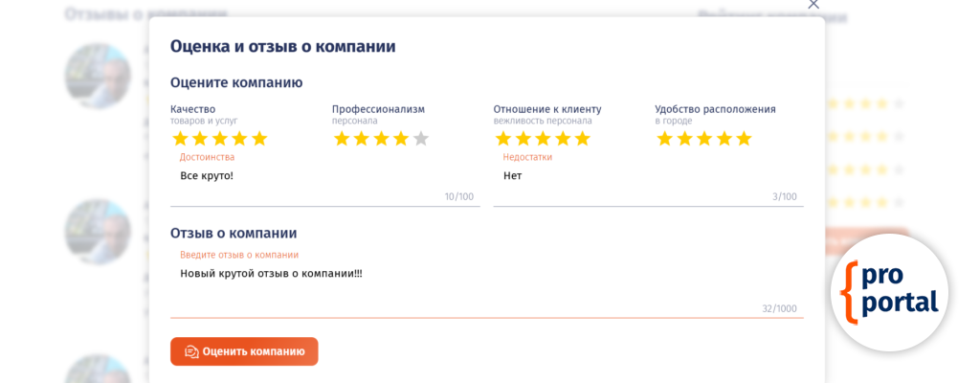Set Отношение к клиенту to one star
This screenshot has width=980, height=383.
(x=503, y=139)
